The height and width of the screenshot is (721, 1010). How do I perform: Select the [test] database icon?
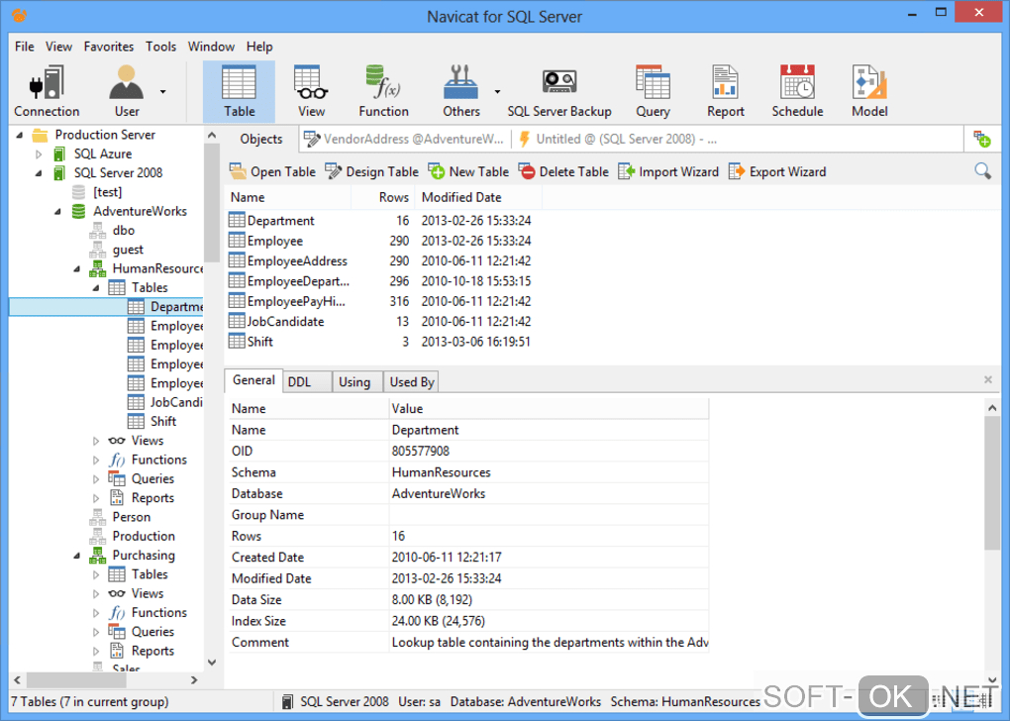[x=78, y=192]
